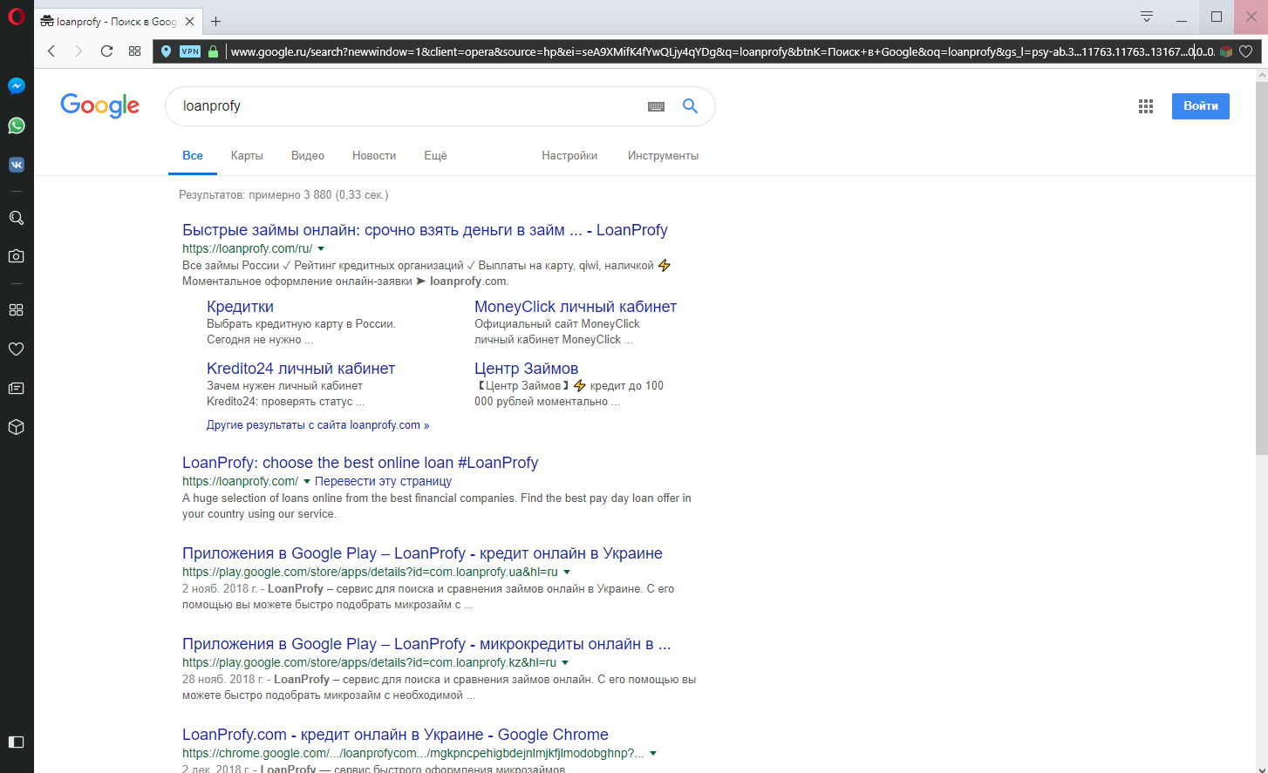1268x773 pixels.
Task: Take a snapshot with sidebar camera icon
Action: pyautogui.click(x=16, y=256)
